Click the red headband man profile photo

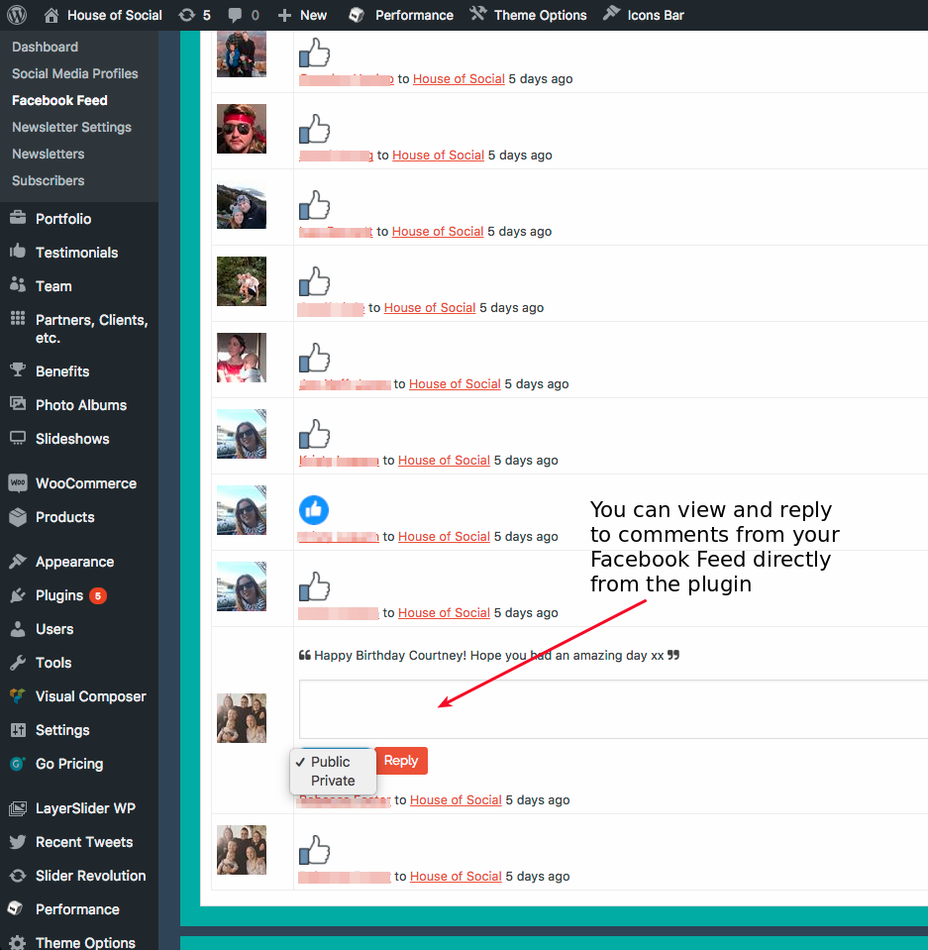pos(241,129)
